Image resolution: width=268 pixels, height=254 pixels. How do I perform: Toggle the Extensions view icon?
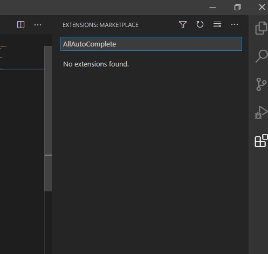click(x=261, y=141)
